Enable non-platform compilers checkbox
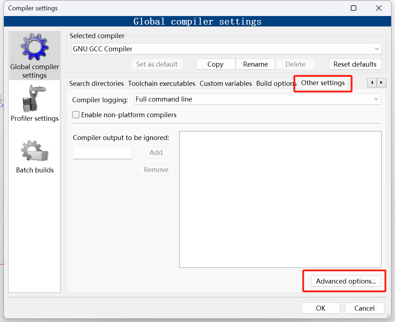Viewport: 395px width, 322px height. [76, 115]
